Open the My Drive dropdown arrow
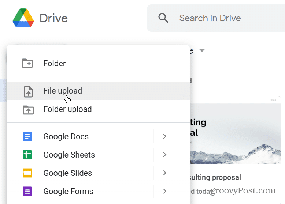The image size is (285, 204). 202,50
